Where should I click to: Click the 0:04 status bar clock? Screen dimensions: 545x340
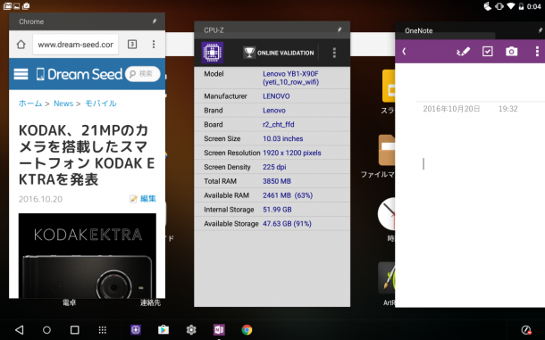534,6
